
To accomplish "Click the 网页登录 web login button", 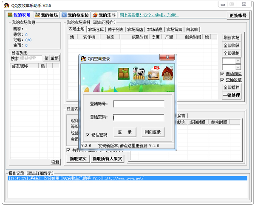I will click(x=153, y=132).
